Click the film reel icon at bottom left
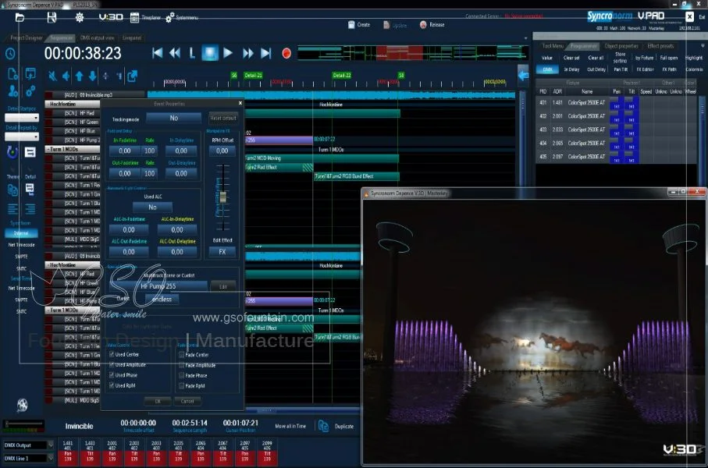 (22, 405)
